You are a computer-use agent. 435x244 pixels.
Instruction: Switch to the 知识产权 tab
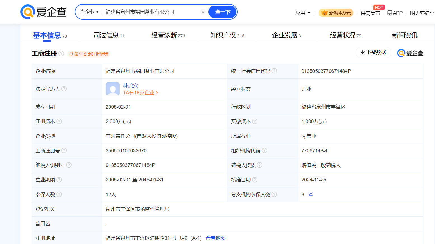(227, 35)
